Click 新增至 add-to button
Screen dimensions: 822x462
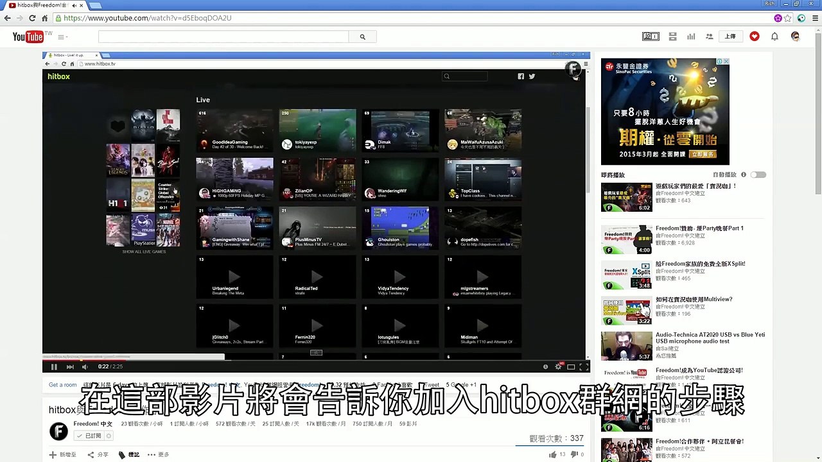[63, 454]
